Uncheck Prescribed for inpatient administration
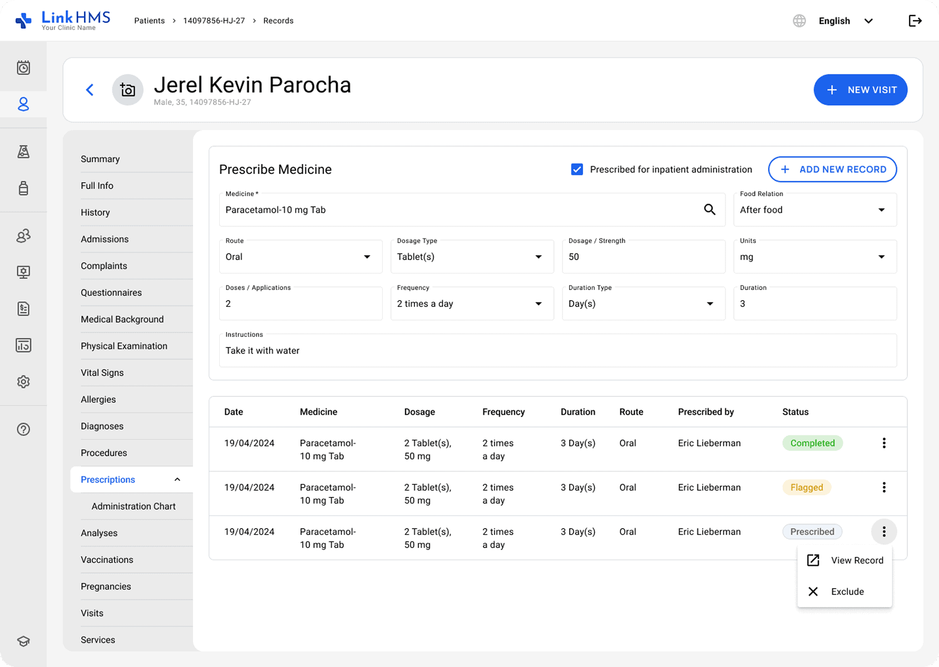The image size is (939, 667). coord(577,170)
